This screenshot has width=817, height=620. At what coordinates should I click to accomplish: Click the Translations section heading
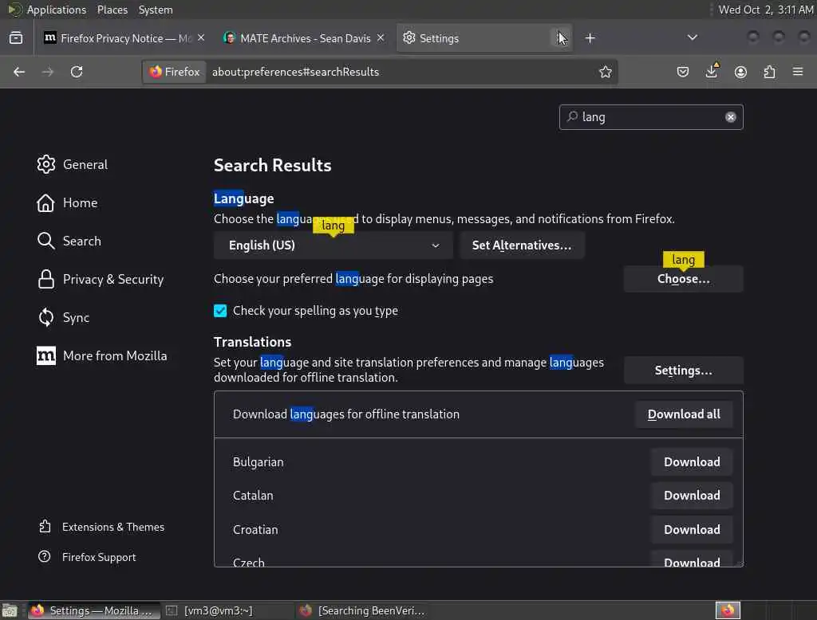[252, 342]
